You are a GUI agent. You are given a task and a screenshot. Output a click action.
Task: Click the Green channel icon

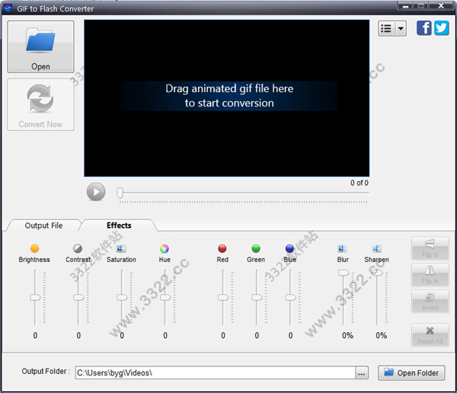point(256,248)
